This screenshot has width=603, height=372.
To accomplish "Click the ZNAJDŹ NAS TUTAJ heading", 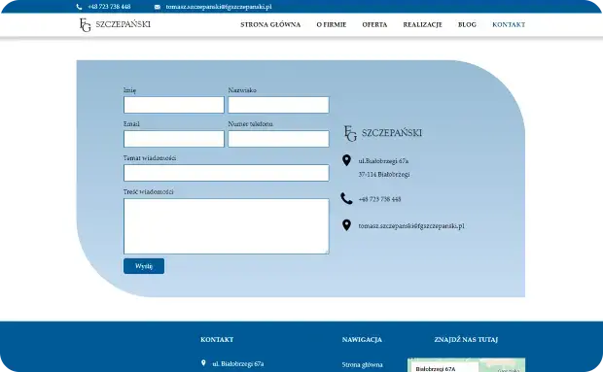I will pyautogui.click(x=466, y=339).
